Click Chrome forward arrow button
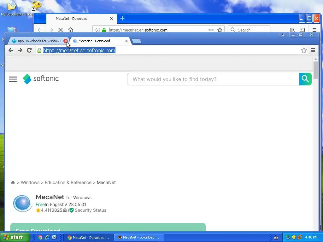This screenshot has width=323, height=242. point(20,50)
